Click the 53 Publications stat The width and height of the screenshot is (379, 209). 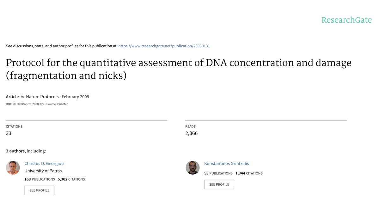[x=218, y=173]
